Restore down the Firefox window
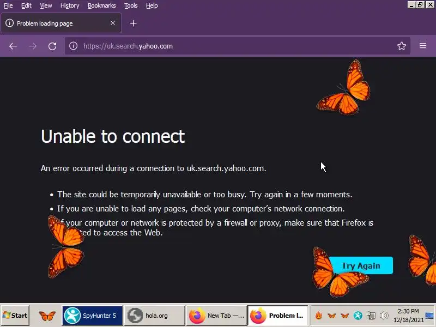This screenshot has width=436, height=327. 420,5
